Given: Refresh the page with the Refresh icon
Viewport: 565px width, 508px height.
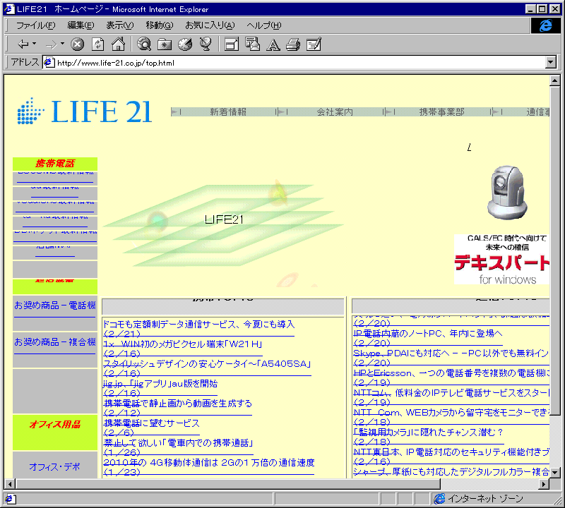Looking at the screenshot, I should pyautogui.click(x=97, y=44).
